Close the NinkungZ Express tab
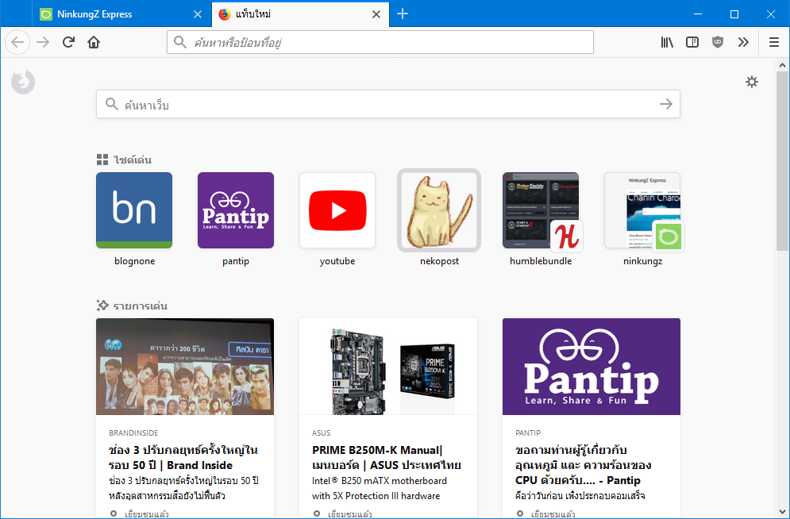This screenshot has width=790, height=519. [x=198, y=14]
